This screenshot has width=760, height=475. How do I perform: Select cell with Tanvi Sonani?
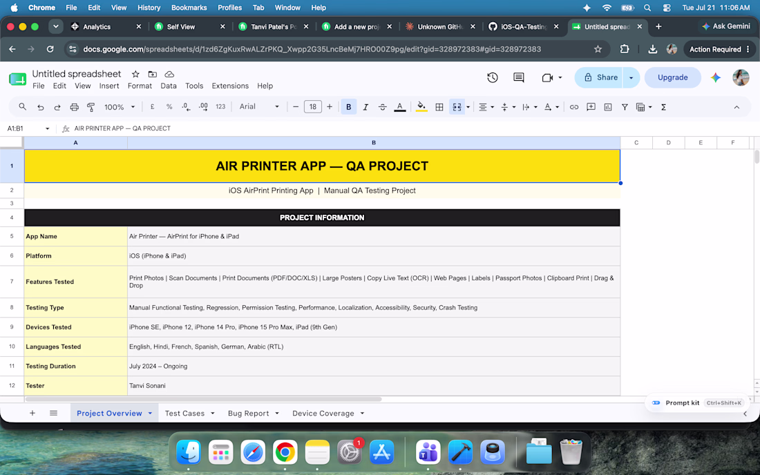(x=374, y=385)
